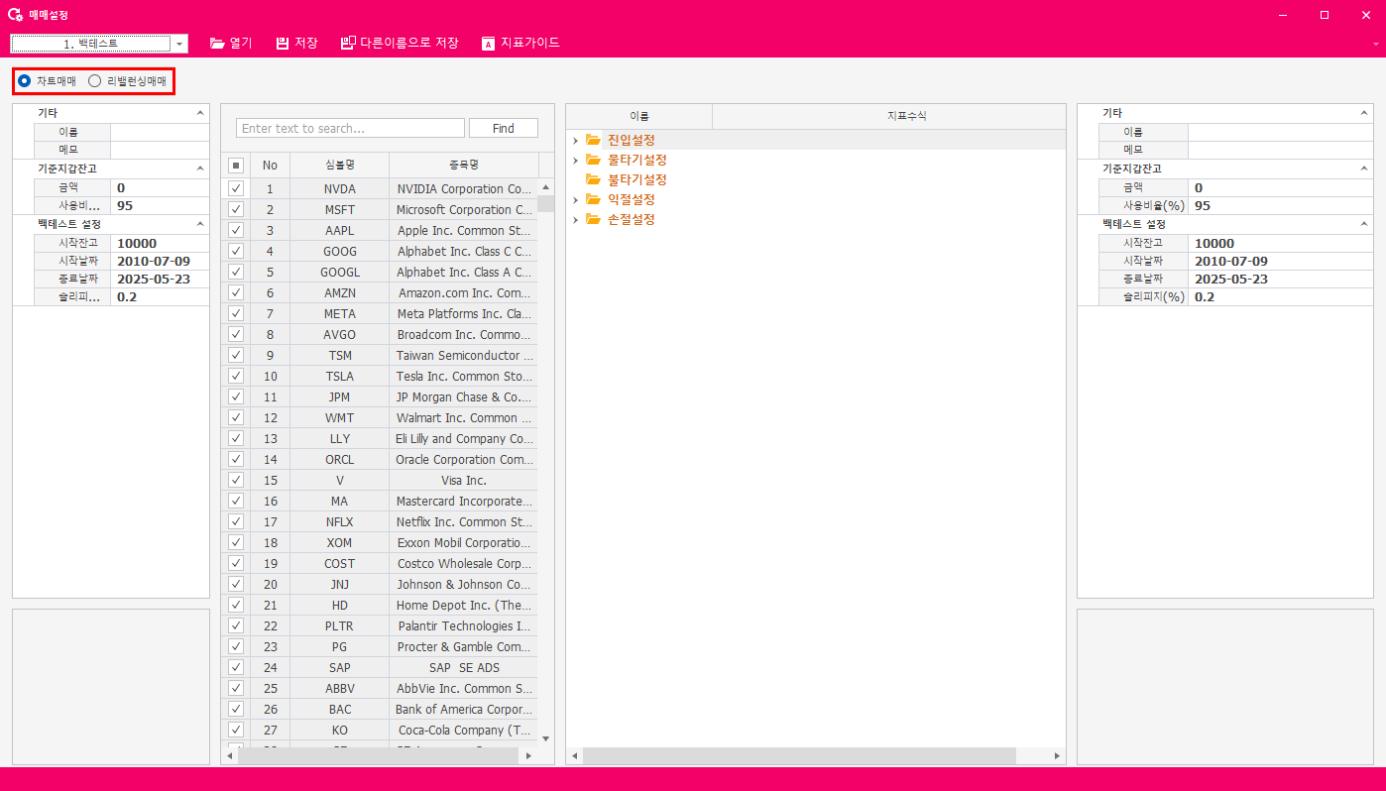Click the left panel 종료날짜 2025-05-23 value

(160, 279)
